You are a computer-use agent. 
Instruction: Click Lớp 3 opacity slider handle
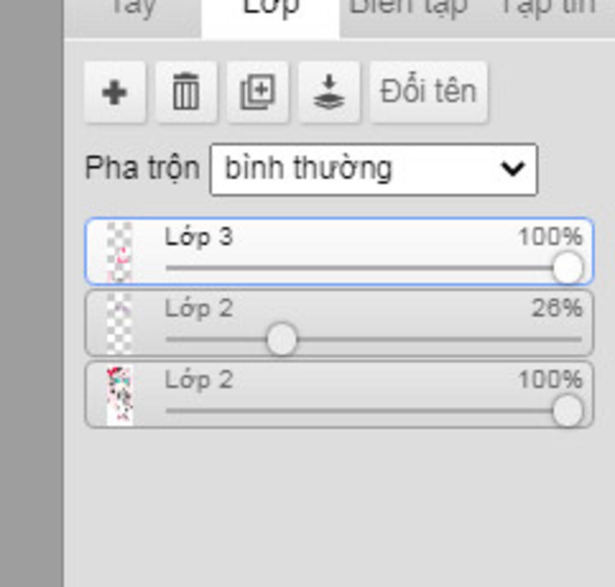[568, 268]
